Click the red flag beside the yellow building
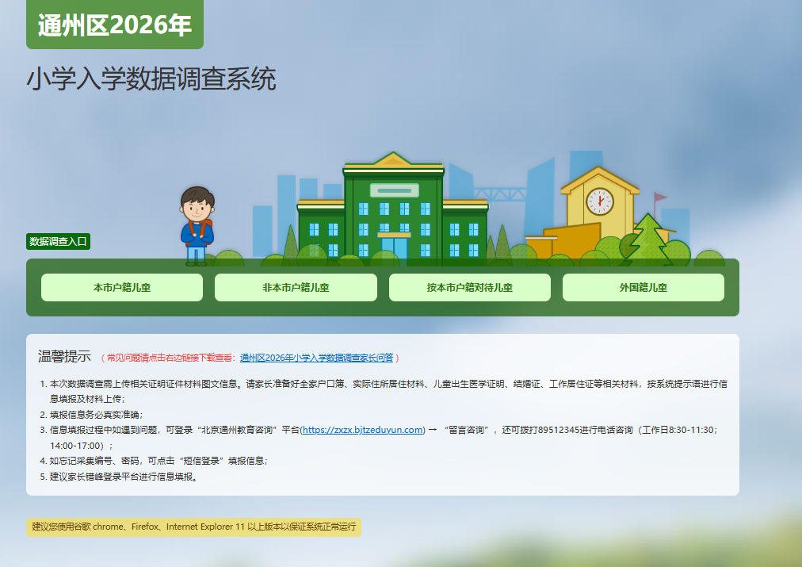This screenshot has height=567, width=802. (x=660, y=197)
